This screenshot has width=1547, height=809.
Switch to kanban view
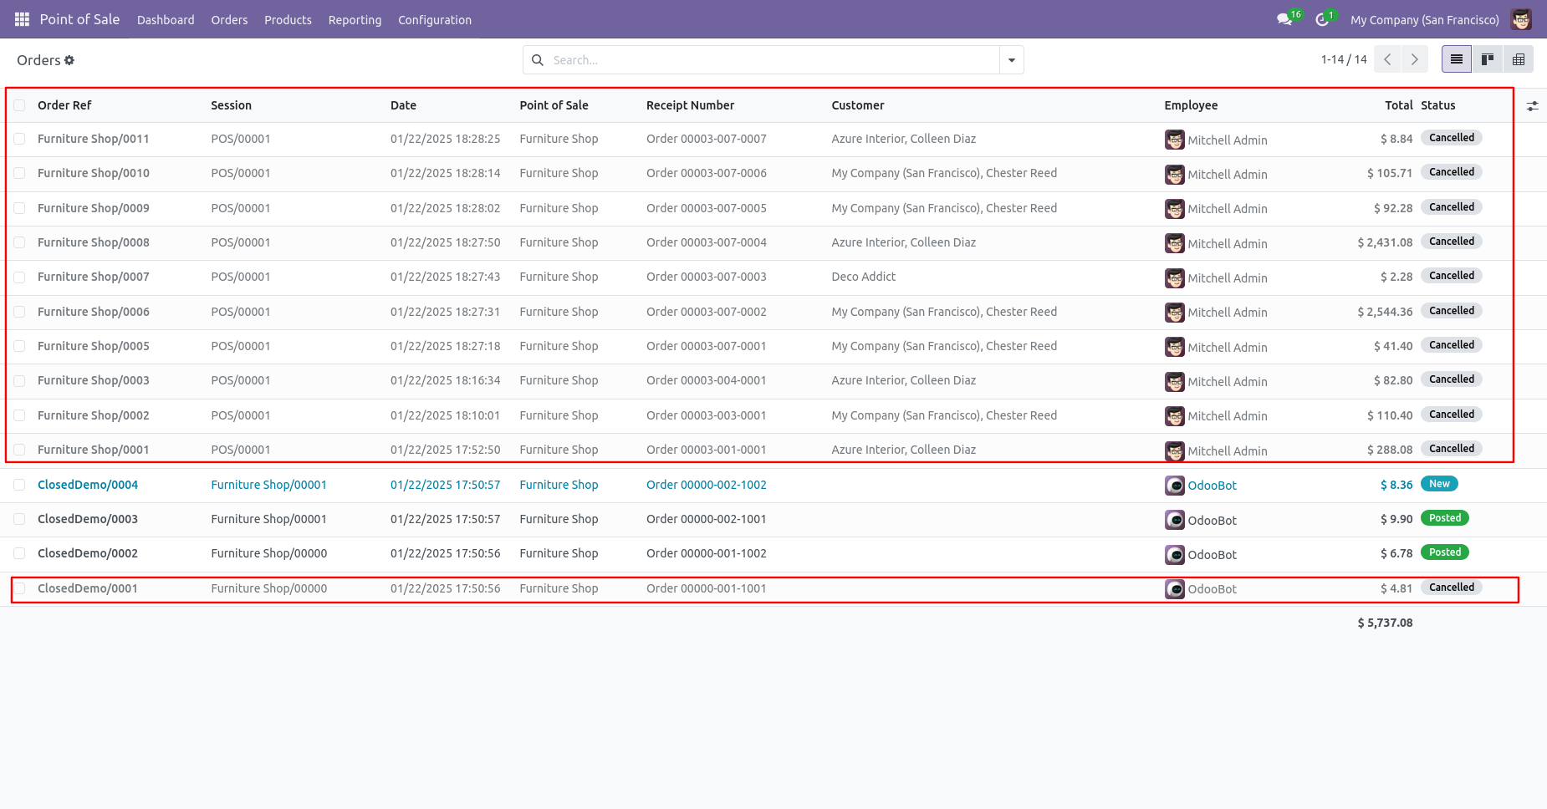(1488, 59)
